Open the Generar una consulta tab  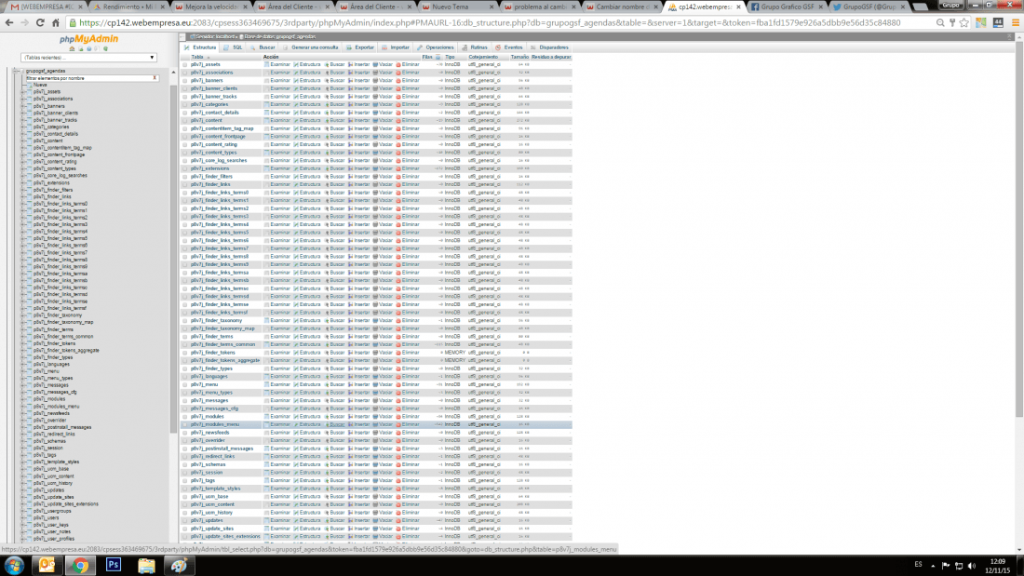[x=310, y=47]
